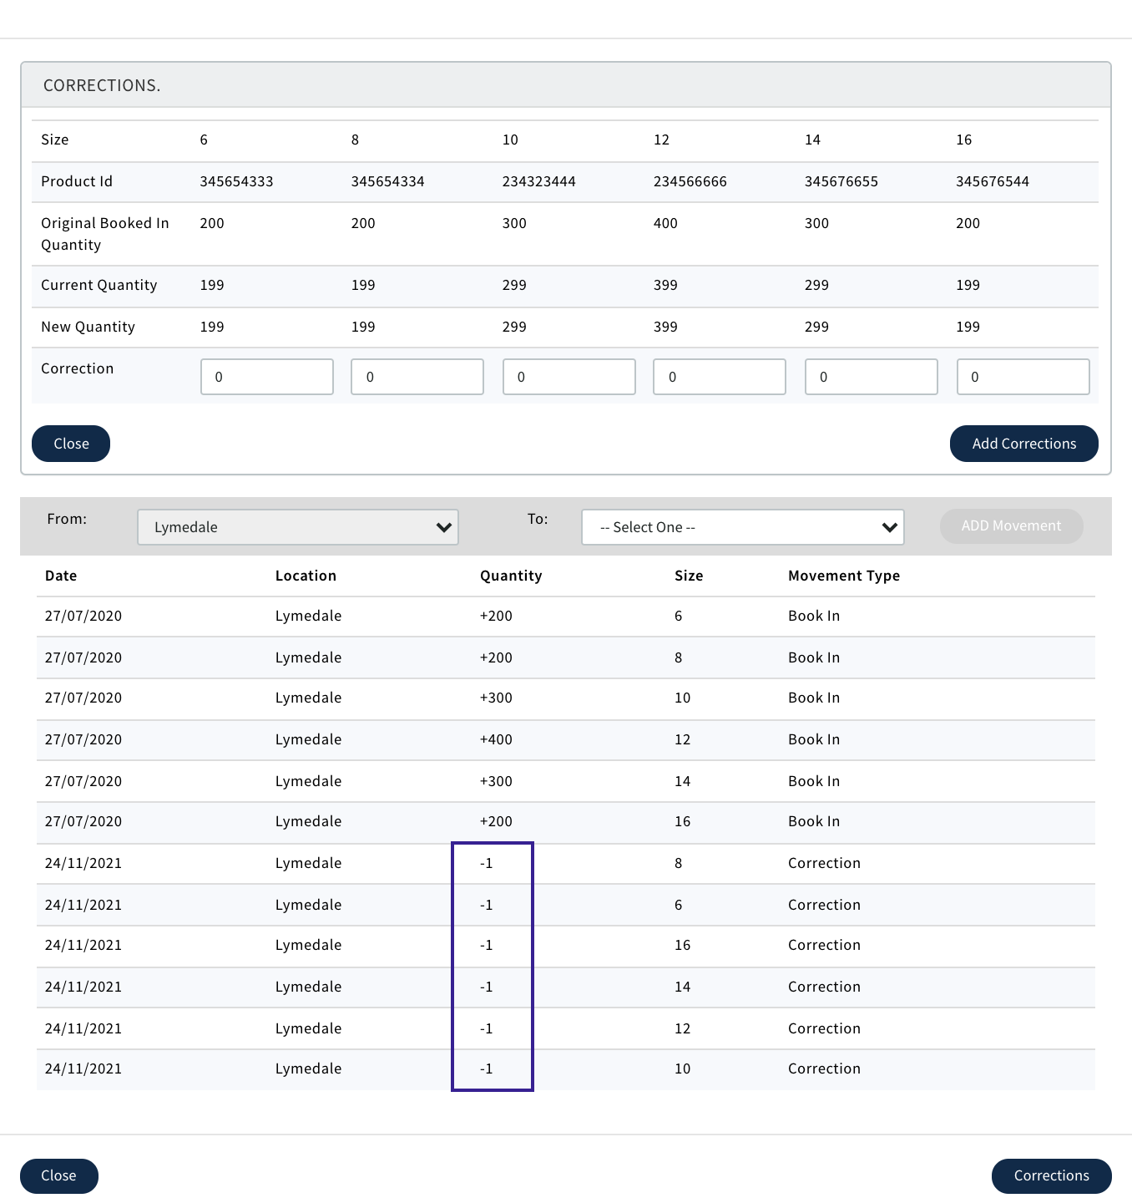The width and height of the screenshot is (1132, 1198).
Task: Focus the Correction field under size 12
Action: tap(719, 377)
